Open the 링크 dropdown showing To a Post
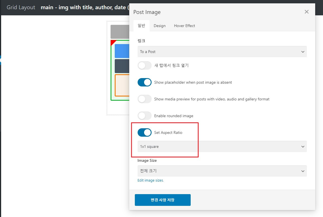Image resolution: width=323 pixels, height=217 pixels. point(222,52)
